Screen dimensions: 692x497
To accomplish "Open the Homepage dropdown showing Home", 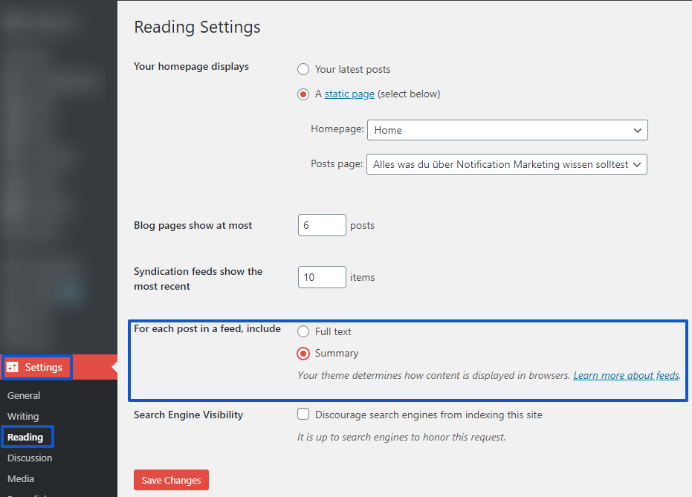I will tap(508, 130).
